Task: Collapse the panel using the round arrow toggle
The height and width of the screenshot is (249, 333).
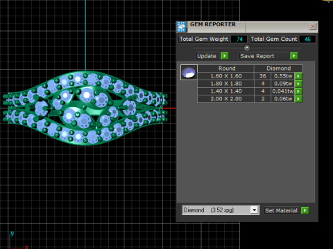Action: point(247,48)
